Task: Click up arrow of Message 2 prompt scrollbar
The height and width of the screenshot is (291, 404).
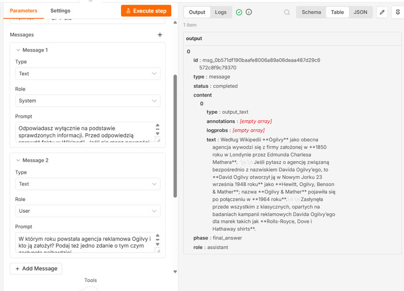Action: click(158, 235)
